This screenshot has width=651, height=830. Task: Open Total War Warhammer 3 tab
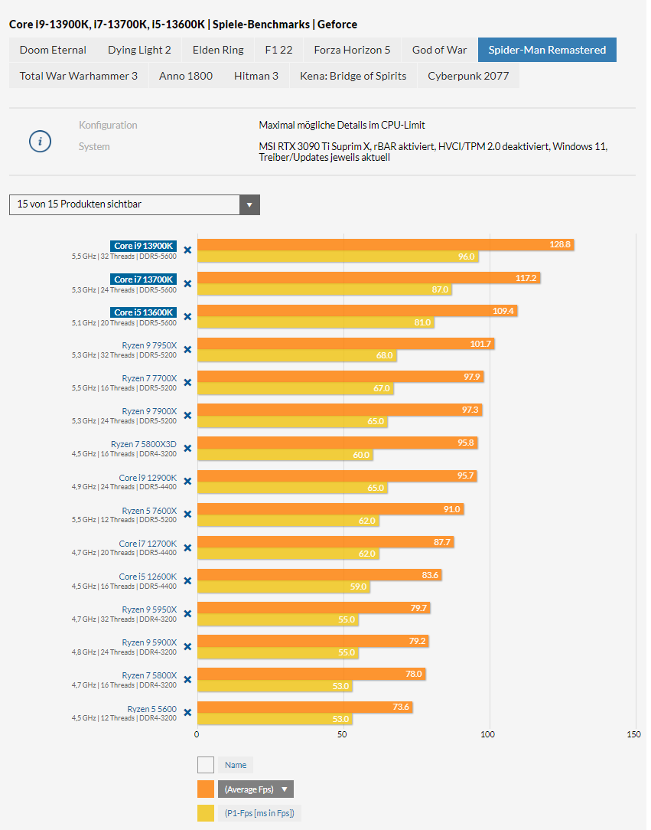(x=79, y=76)
